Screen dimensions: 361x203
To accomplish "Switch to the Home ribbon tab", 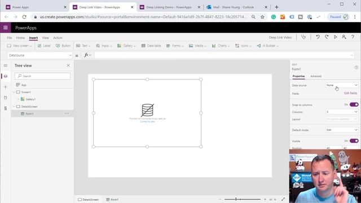I will coord(20,38).
